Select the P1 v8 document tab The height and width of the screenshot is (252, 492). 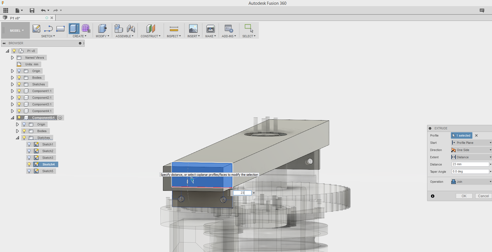pyautogui.click(x=28, y=18)
